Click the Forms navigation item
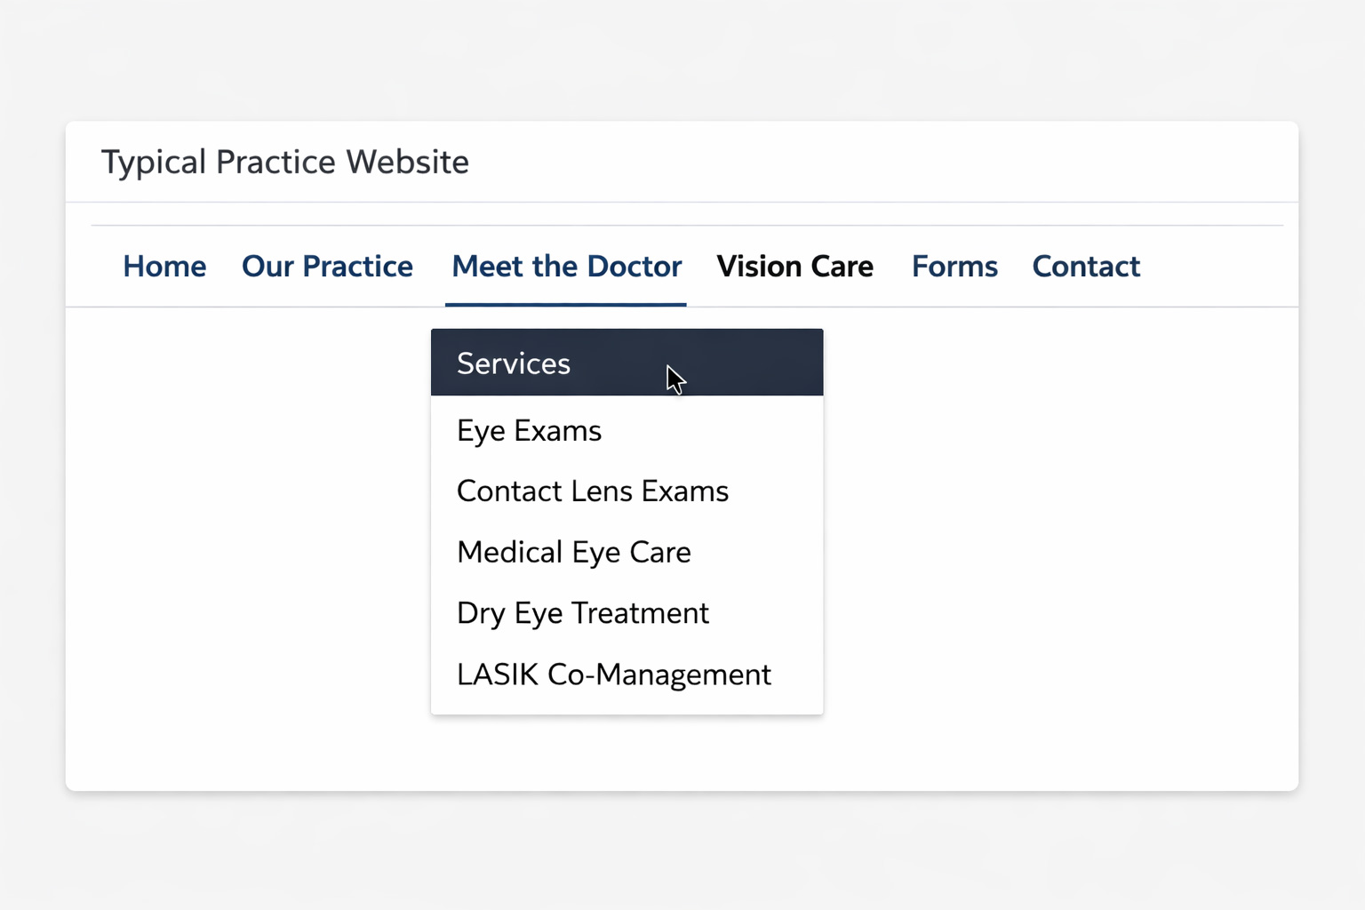 point(954,267)
